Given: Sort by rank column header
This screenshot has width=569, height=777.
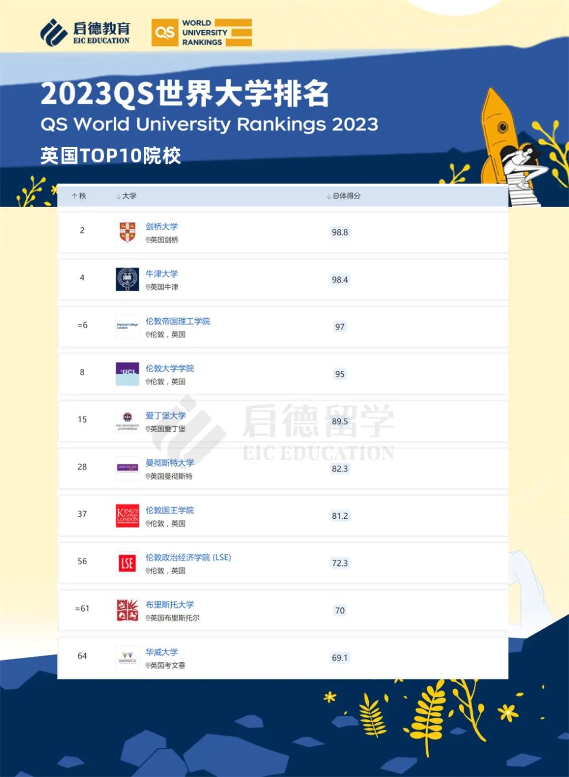Looking at the screenshot, I should point(79,196).
